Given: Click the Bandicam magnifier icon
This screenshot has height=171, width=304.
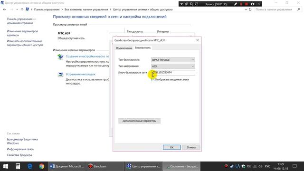Looking at the screenshot, I should pos(191,4).
